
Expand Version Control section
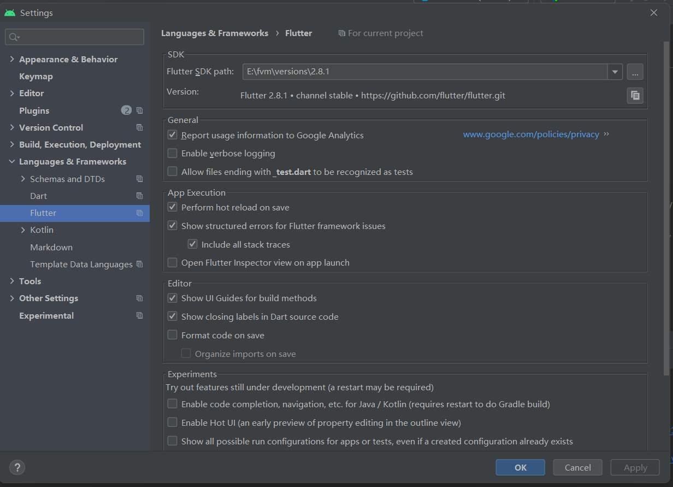coord(12,127)
